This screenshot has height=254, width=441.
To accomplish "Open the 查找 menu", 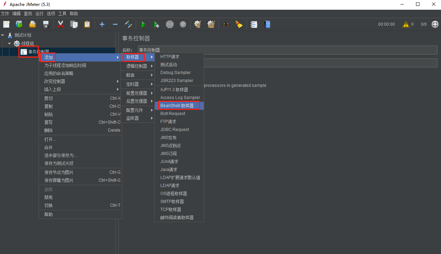I will point(28,14).
